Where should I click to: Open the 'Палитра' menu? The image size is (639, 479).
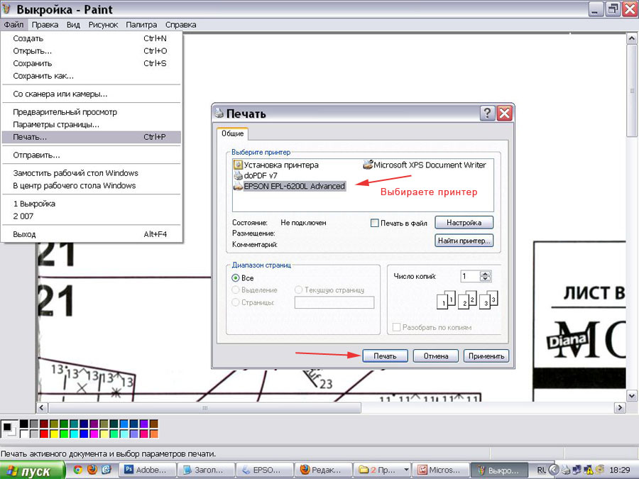point(141,24)
